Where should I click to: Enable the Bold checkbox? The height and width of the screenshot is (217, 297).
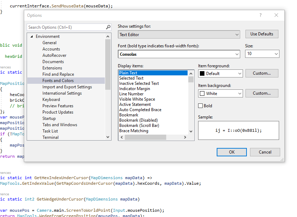pos(201,106)
